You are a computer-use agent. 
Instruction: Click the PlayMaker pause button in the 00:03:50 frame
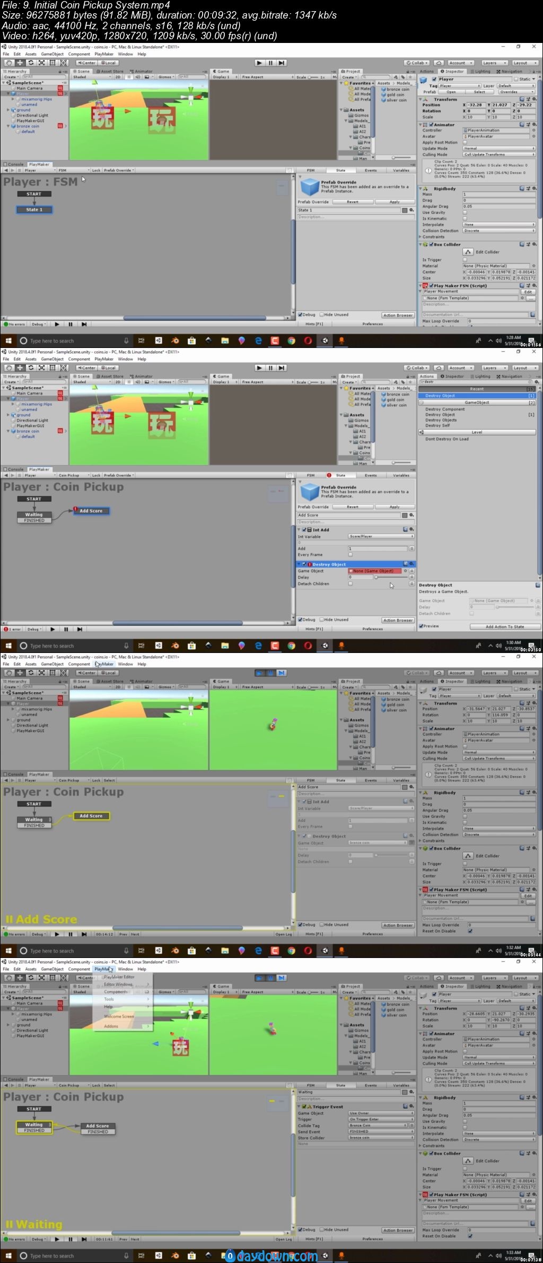[x=66, y=629]
